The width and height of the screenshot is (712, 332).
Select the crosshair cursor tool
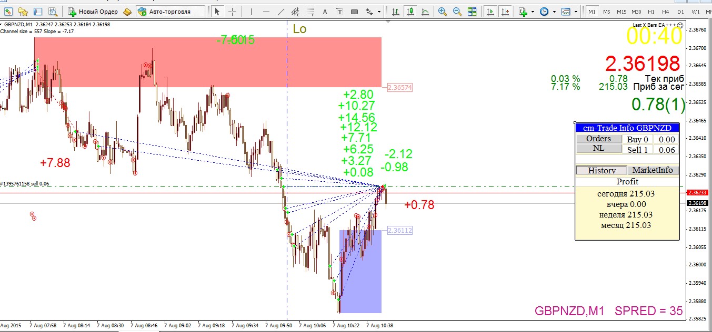232,11
